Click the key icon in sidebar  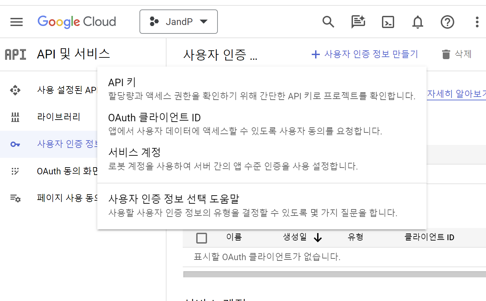coord(15,144)
